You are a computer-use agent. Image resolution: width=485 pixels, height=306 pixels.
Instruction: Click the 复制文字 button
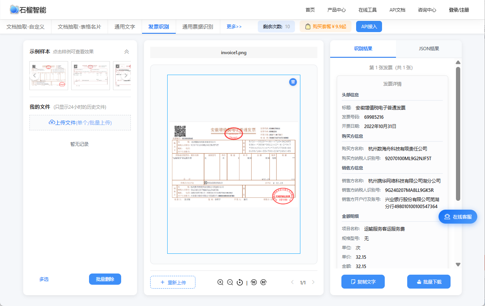click(363, 282)
